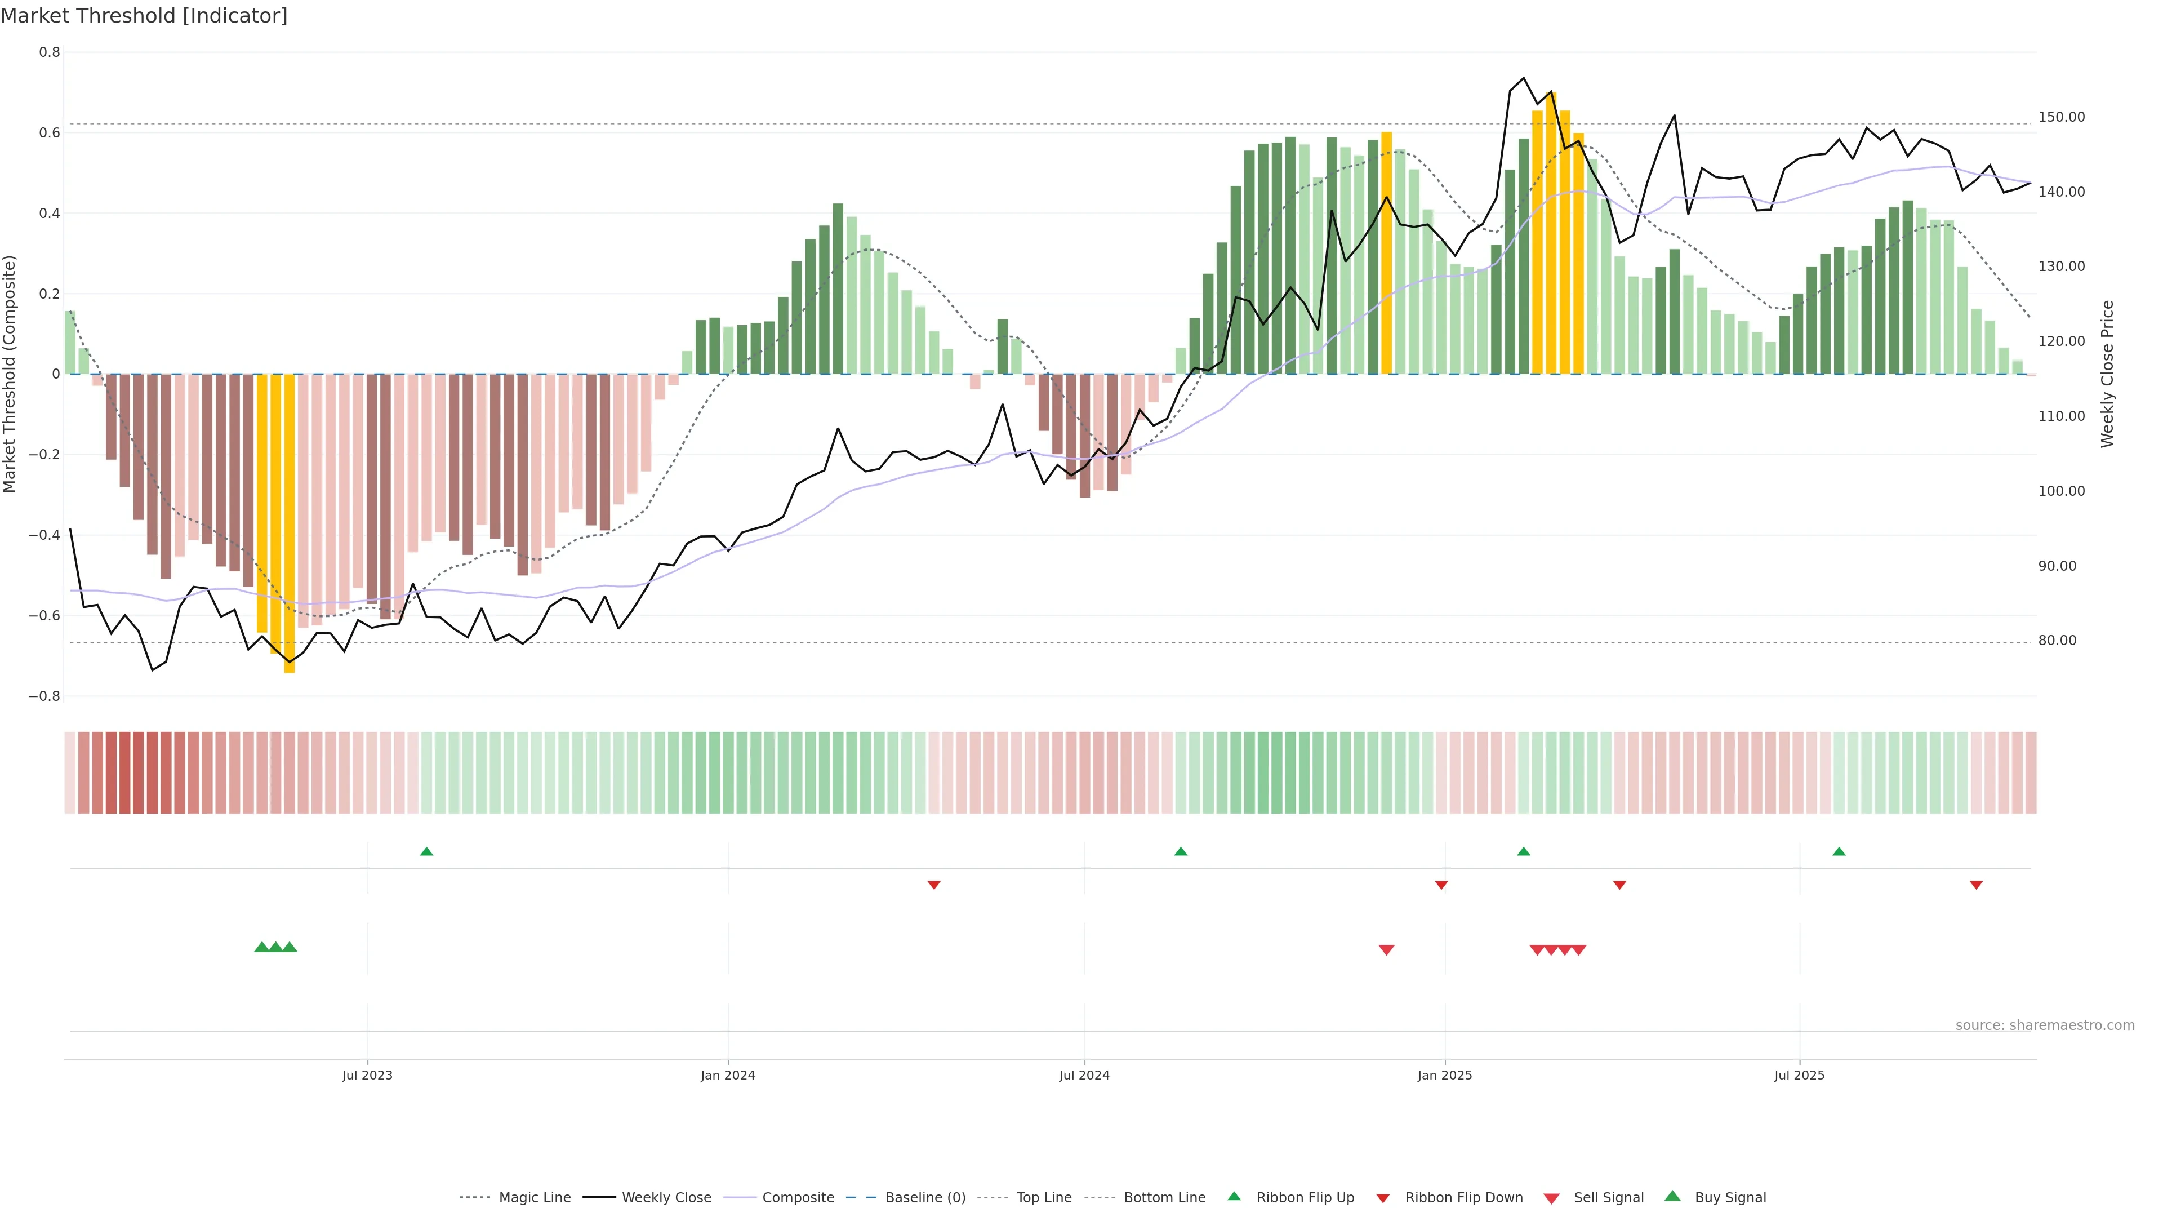Click the green Ribbon Flip Up legend triangle
The image size is (2163, 1217).
click(1234, 1196)
